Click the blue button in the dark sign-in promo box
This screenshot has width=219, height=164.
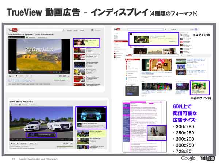pos(130,94)
